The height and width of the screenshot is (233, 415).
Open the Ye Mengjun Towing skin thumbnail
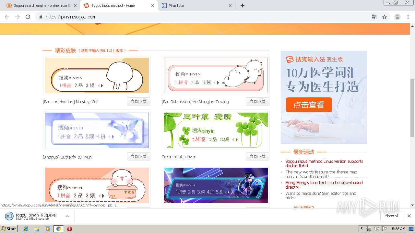click(x=216, y=75)
